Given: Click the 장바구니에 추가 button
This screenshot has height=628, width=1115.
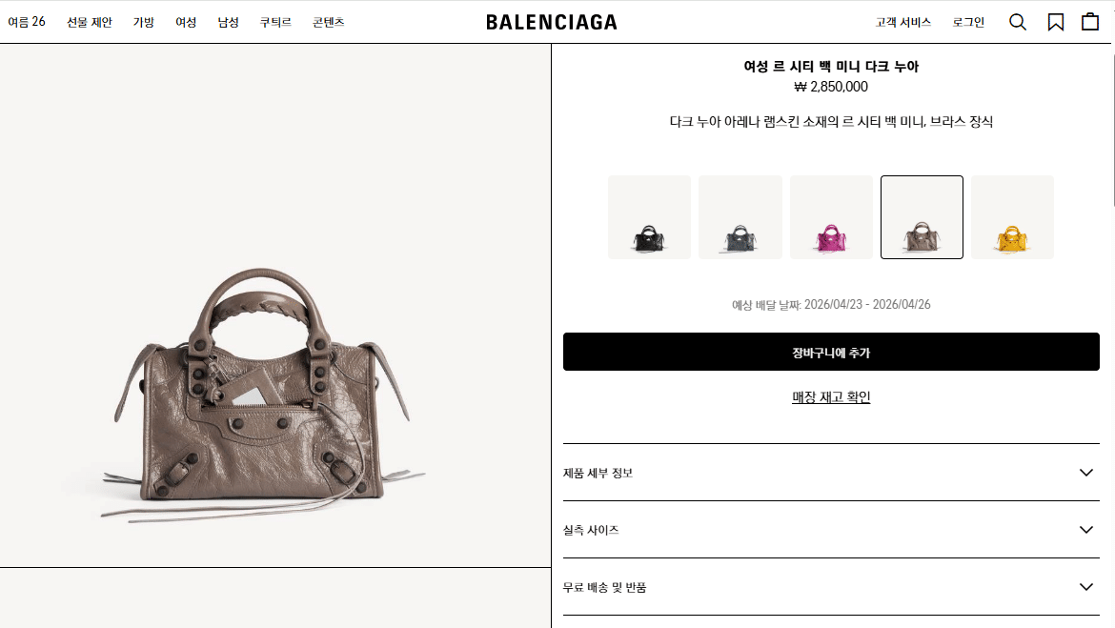Looking at the screenshot, I should [831, 352].
